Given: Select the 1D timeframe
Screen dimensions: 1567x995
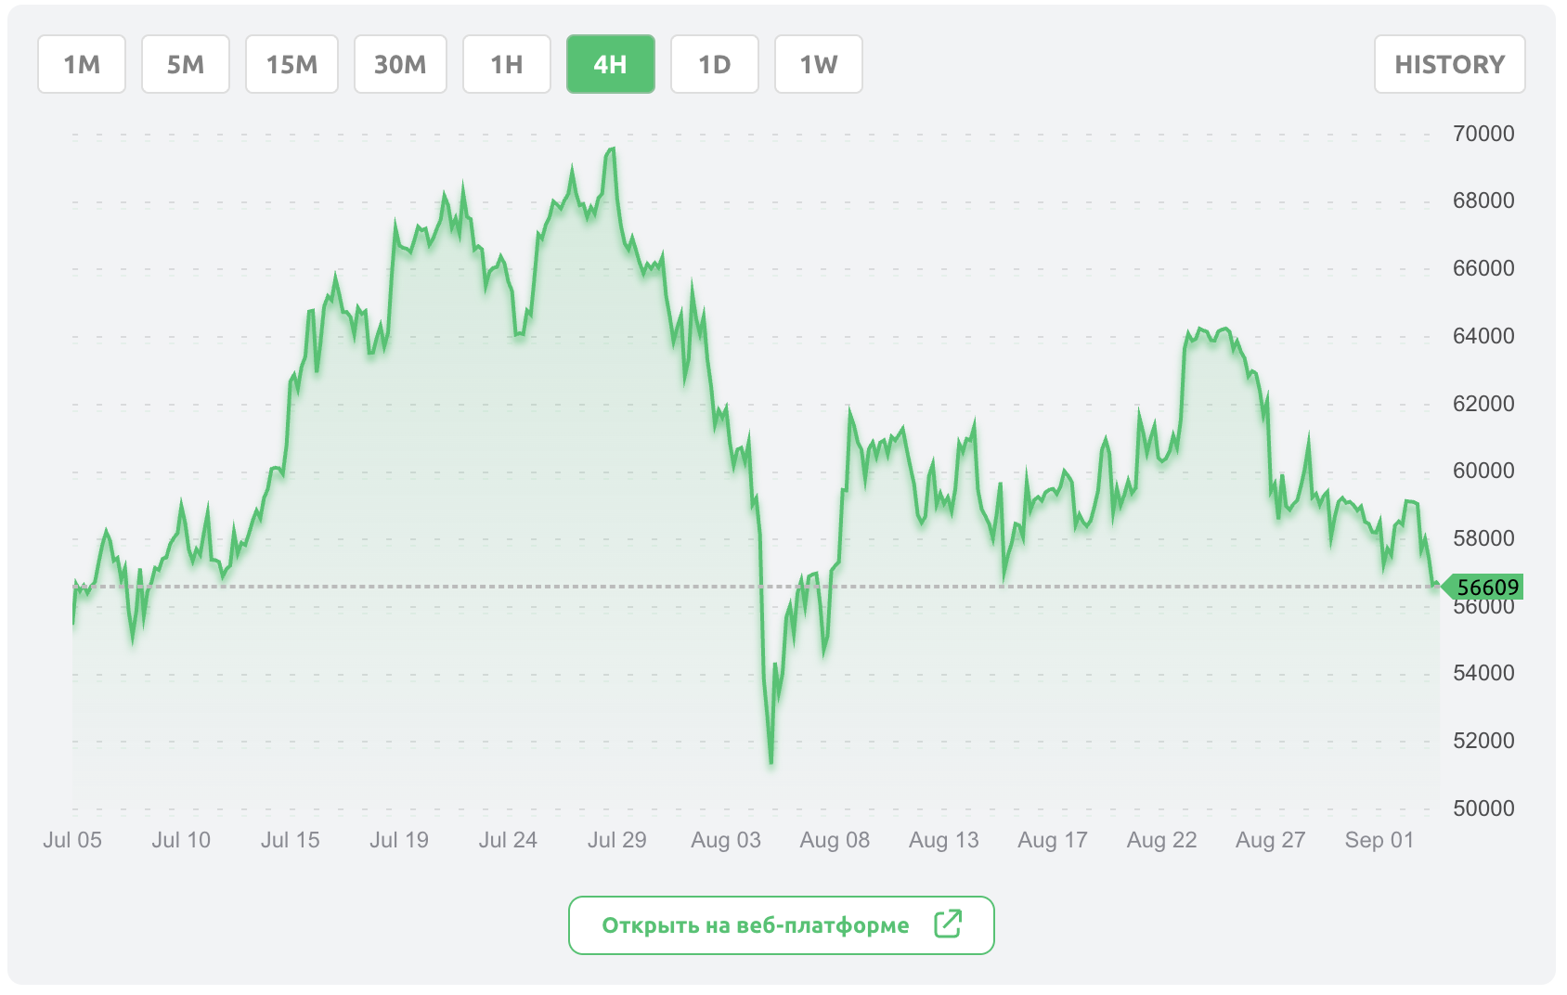Looking at the screenshot, I should tap(715, 64).
